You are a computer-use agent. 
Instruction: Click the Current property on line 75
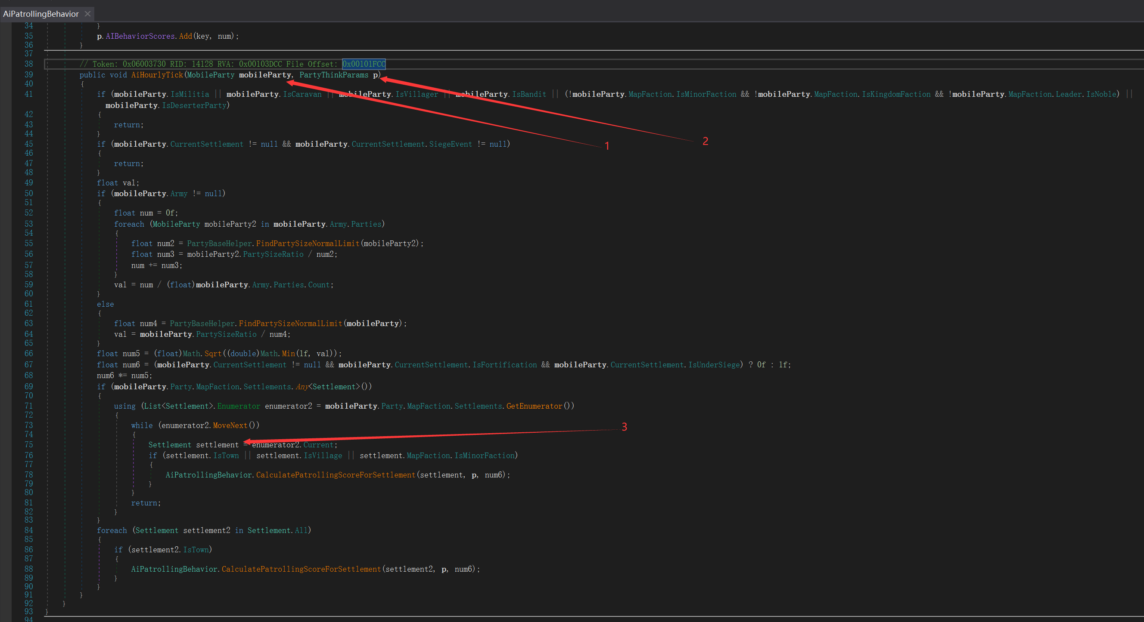click(318, 445)
